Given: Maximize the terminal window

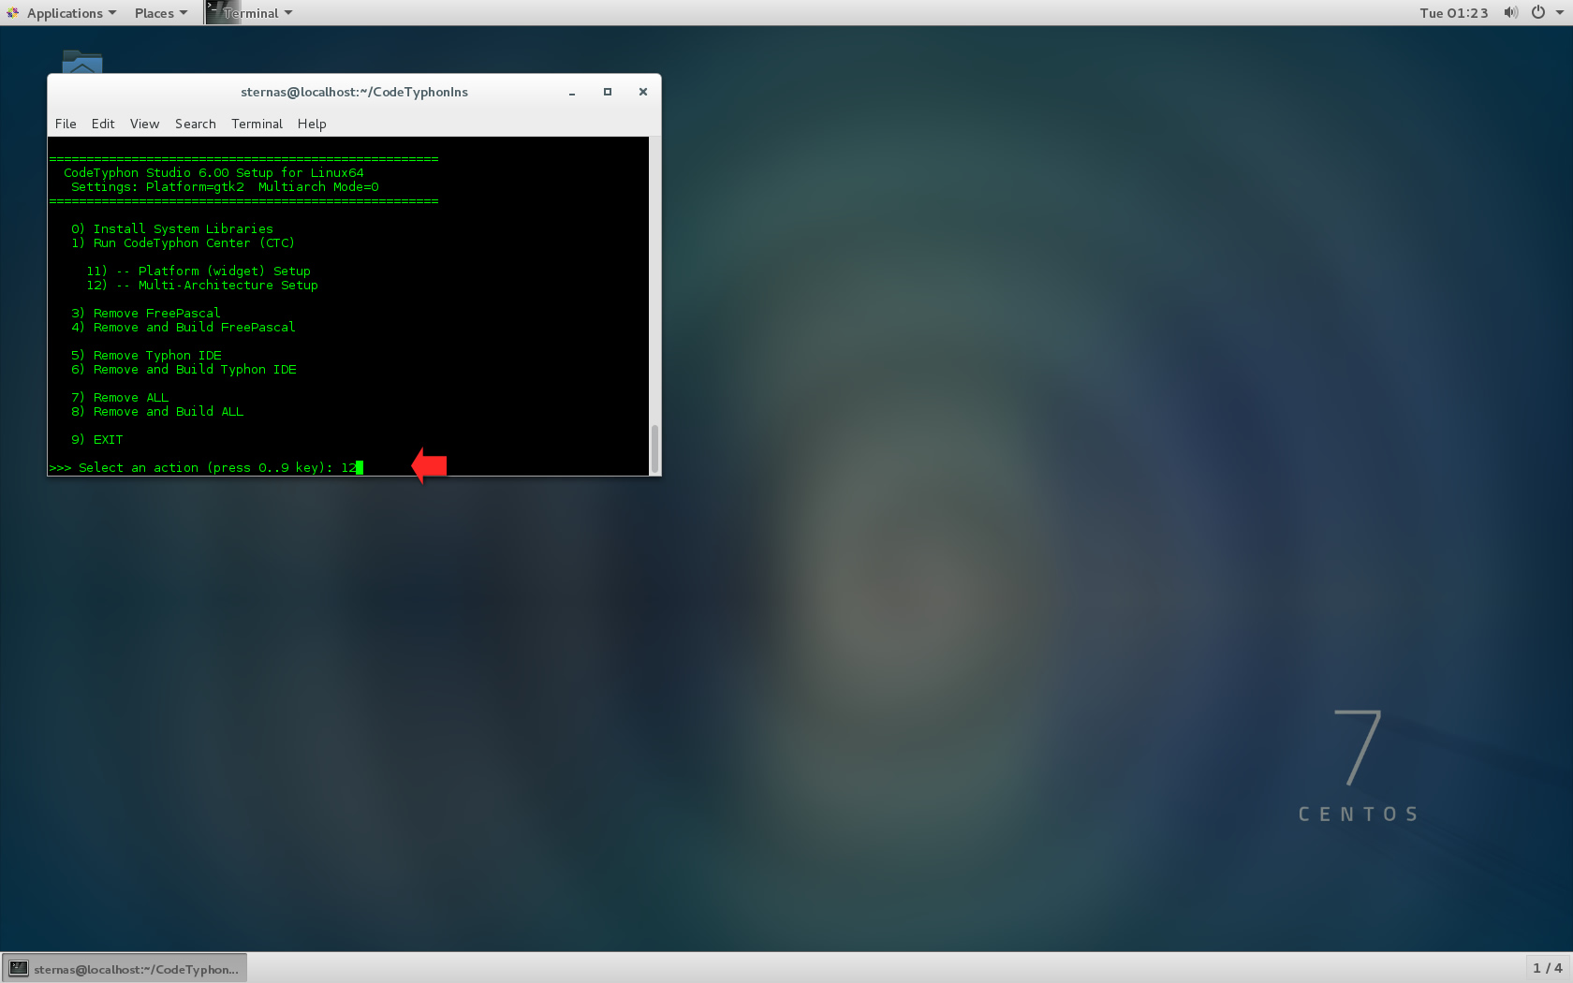Looking at the screenshot, I should tap(608, 92).
